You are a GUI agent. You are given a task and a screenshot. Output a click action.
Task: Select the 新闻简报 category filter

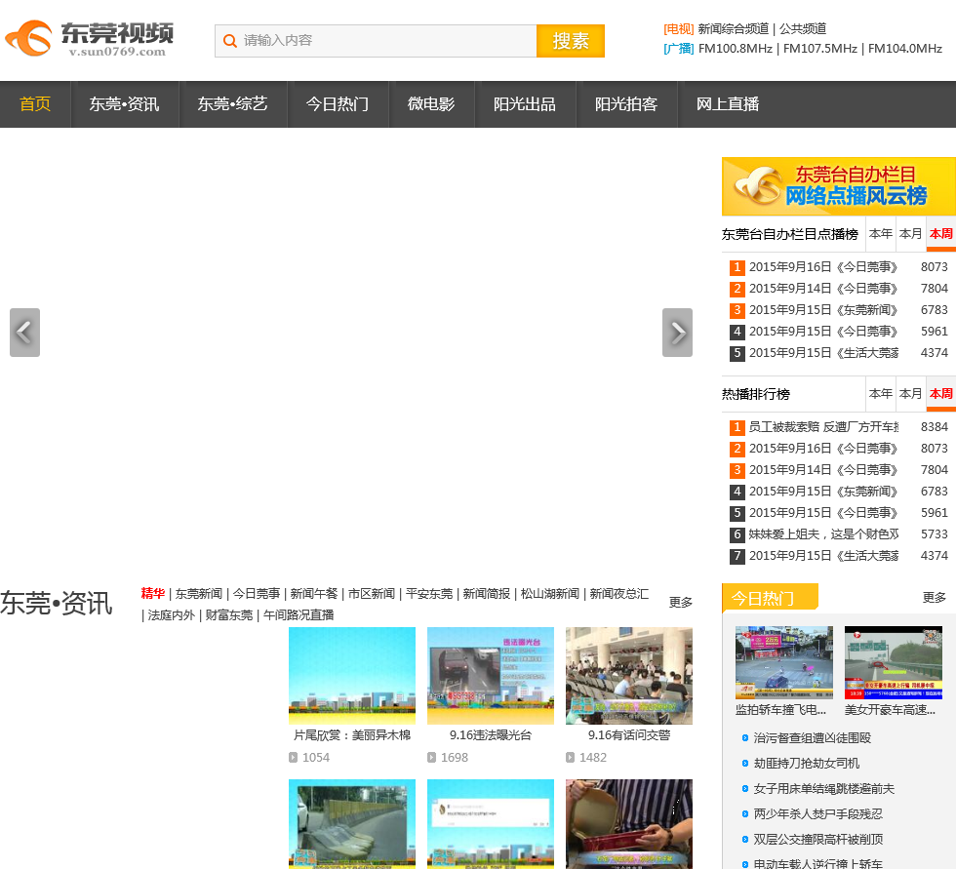487,594
